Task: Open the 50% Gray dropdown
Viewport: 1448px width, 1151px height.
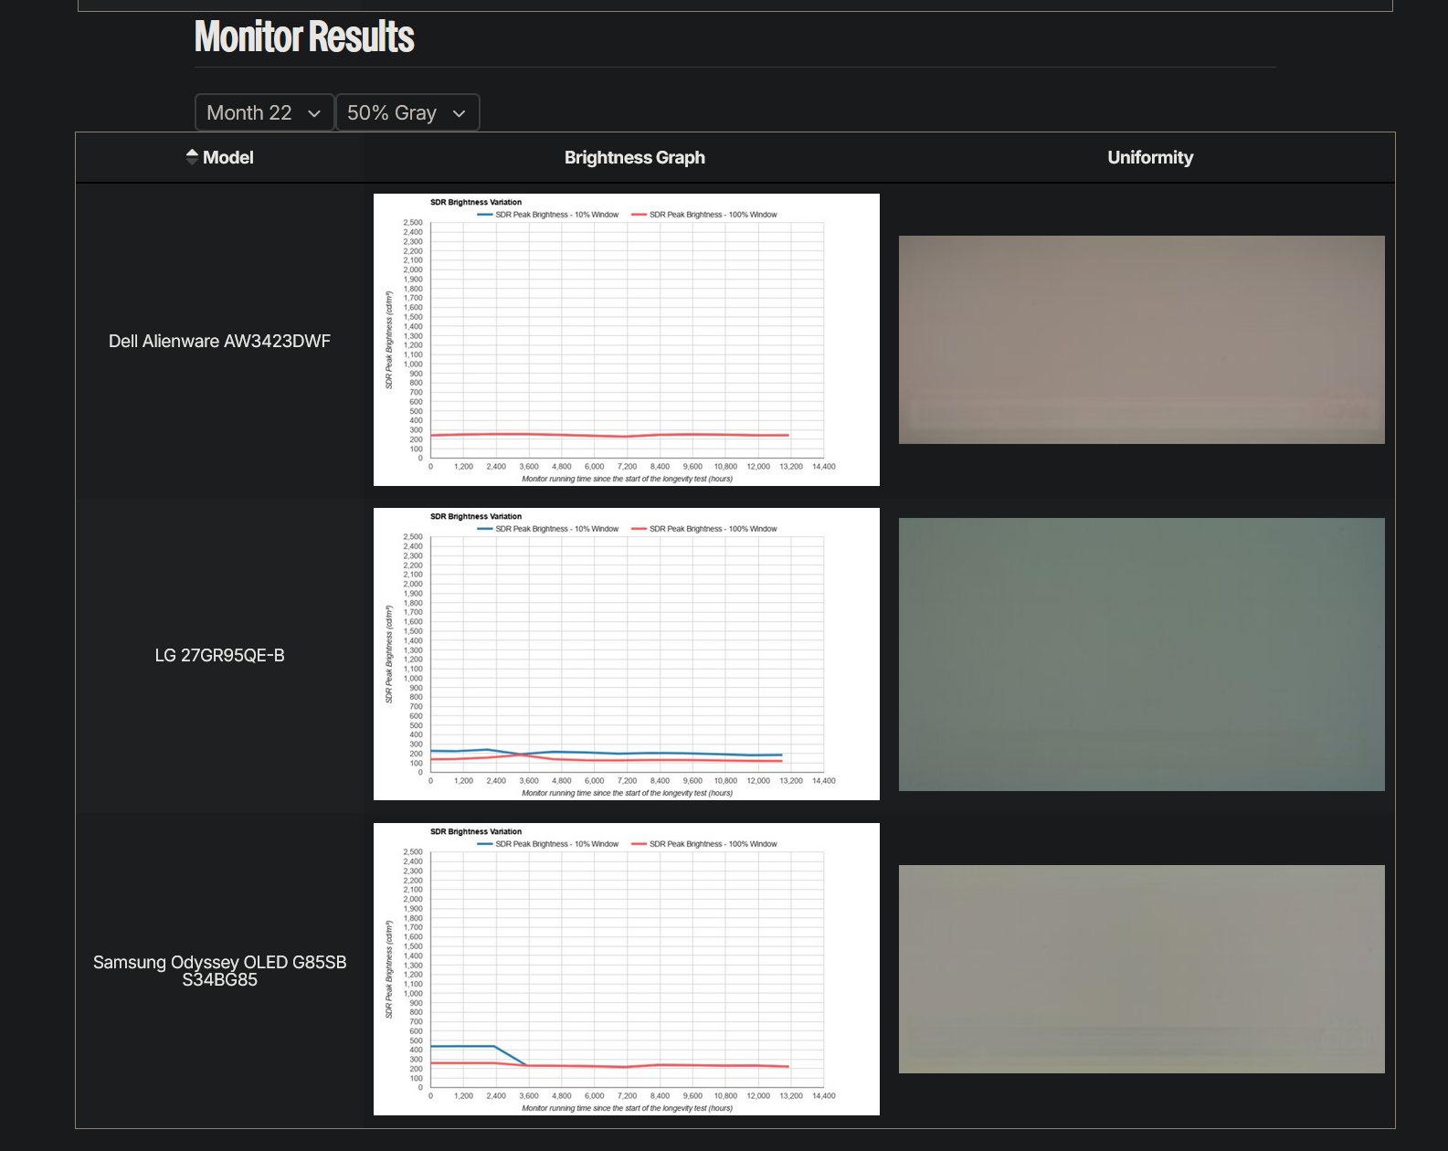Action: pyautogui.click(x=407, y=112)
